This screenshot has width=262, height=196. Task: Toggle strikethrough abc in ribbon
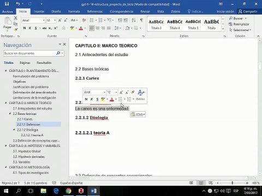44,28
